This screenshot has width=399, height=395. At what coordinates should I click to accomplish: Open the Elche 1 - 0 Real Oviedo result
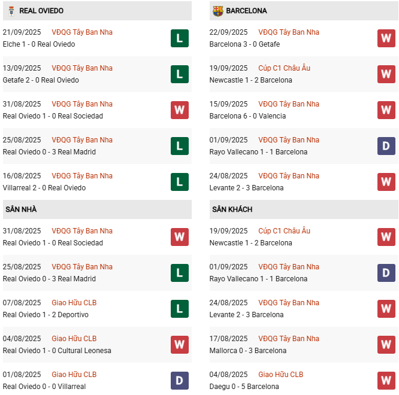39,44
